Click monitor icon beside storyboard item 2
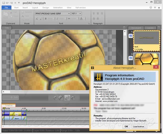 pyautogui.click(x=131, y=58)
